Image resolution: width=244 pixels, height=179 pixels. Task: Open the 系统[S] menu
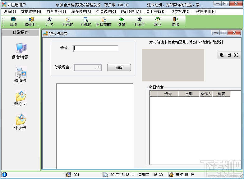(10, 11)
